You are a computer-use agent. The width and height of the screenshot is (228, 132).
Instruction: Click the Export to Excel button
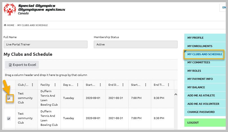(x=22, y=65)
